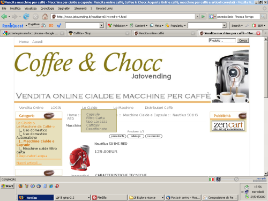Select Capsule in Le Cialde submenu

[x=93, y=114]
